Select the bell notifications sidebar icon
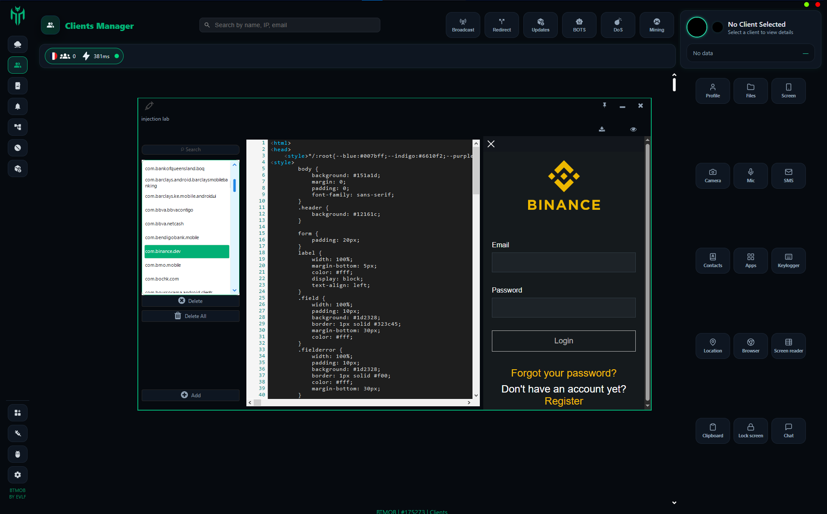The width and height of the screenshot is (827, 514). click(18, 106)
